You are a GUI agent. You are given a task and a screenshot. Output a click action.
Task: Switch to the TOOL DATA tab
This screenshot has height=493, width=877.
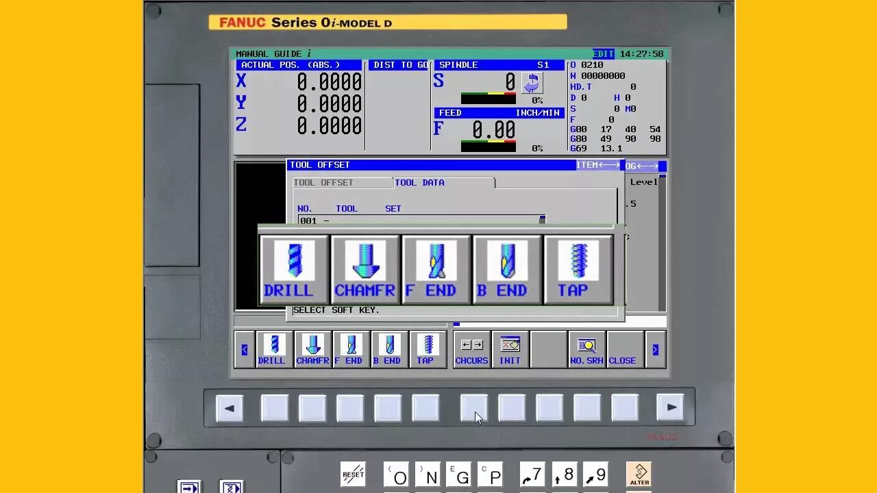click(x=443, y=183)
